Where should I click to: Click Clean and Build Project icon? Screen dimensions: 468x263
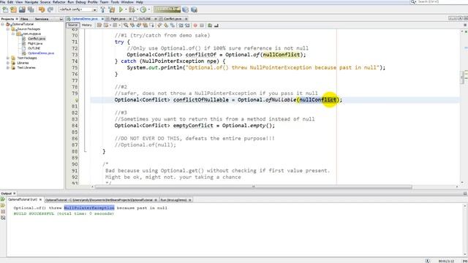tap(112, 9)
